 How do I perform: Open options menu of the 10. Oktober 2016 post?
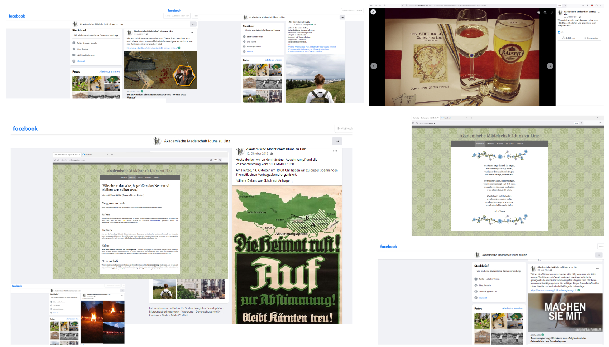click(335, 151)
